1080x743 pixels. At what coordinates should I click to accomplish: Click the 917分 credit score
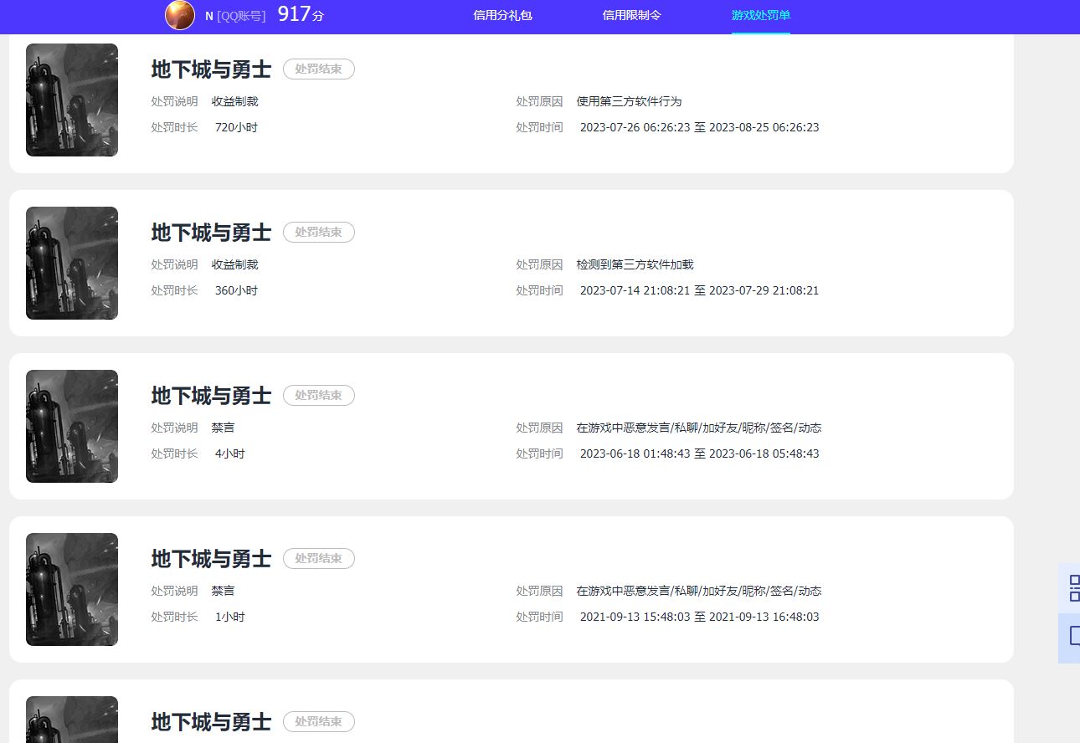[x=301, y=14]
